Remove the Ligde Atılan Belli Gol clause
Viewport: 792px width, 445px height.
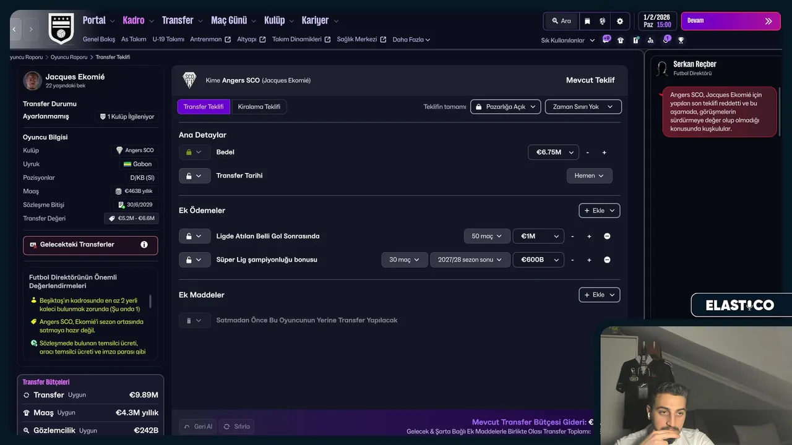tap(607, 236)
